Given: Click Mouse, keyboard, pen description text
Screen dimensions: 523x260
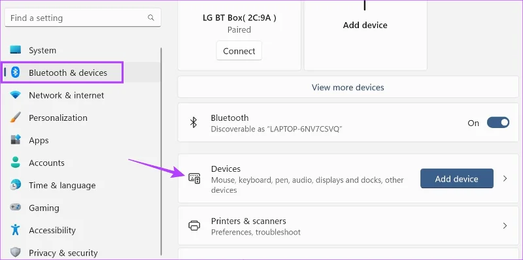Looking at the screenshot, I should pos(307,185).
